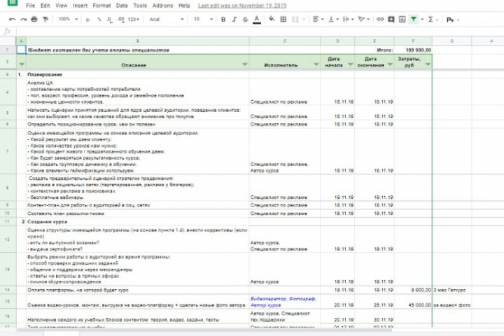Open the Arial font dropdown

tap(167, 20)
